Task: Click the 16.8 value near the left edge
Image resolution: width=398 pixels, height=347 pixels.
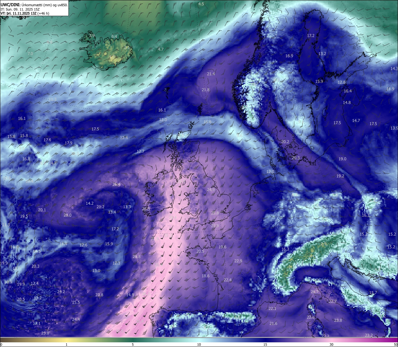Action: pos(26,159)
